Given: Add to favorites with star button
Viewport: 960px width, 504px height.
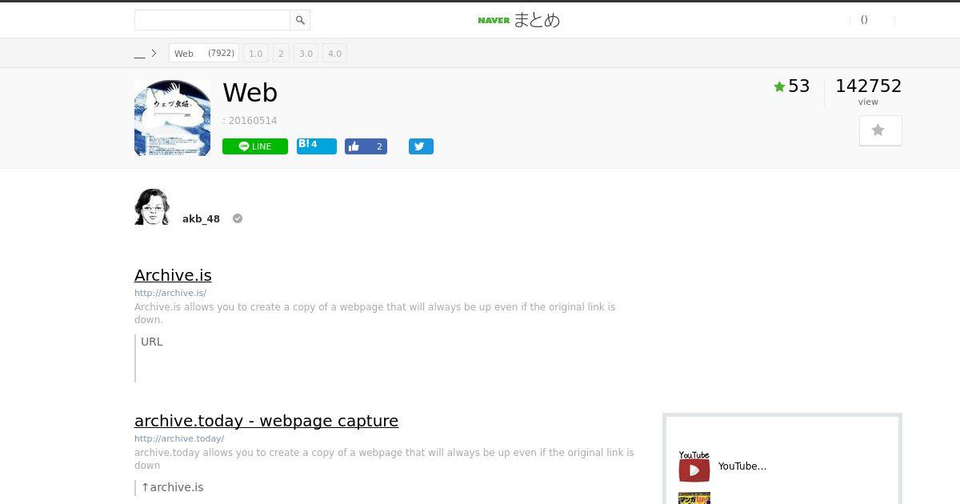Looking at the screenshot, I should click(880, 130).
